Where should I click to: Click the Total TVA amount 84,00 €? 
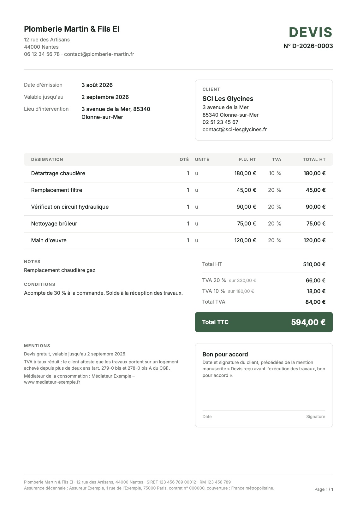[x=315, y=302]
